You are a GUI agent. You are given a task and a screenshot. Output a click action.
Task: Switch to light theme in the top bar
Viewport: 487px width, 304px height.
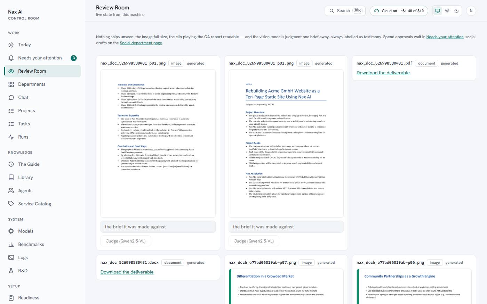tap(447, 11)
